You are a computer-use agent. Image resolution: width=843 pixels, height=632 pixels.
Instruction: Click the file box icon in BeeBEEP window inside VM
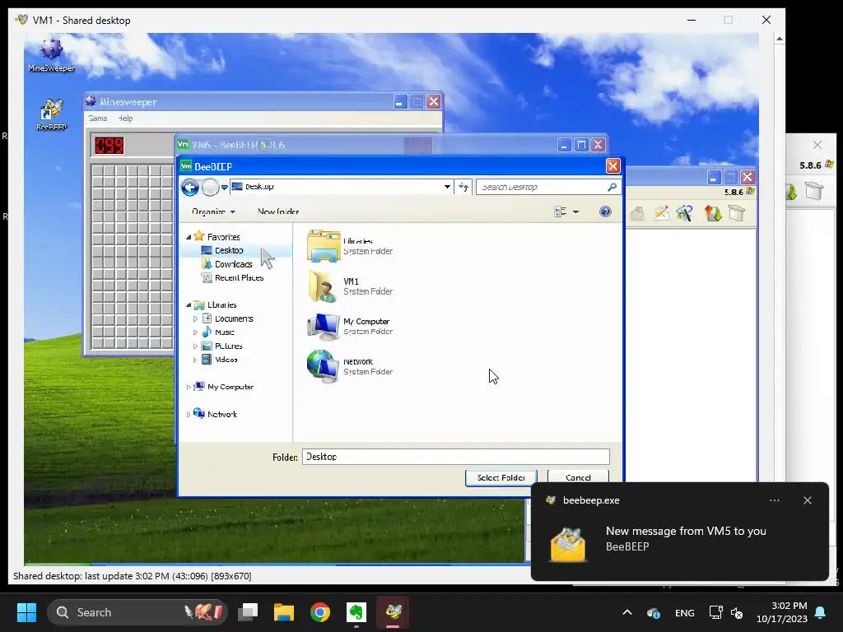[x=737, y=213]
